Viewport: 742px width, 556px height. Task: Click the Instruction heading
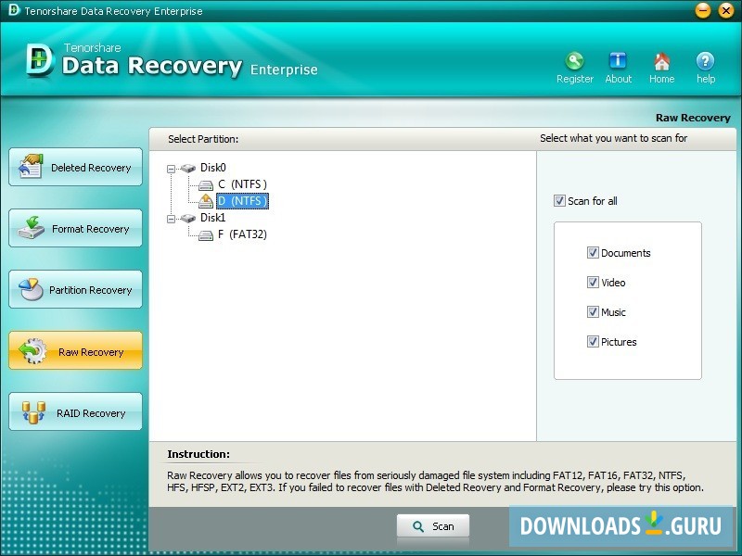point(198,454)
